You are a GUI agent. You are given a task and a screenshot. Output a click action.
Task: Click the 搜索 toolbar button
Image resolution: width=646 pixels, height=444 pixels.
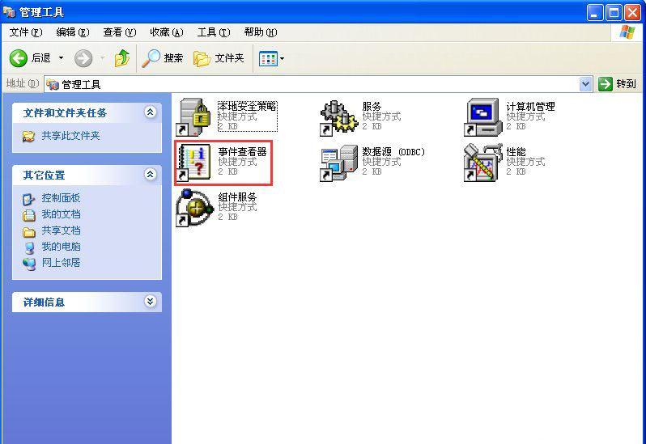click(x=163, y=58)
